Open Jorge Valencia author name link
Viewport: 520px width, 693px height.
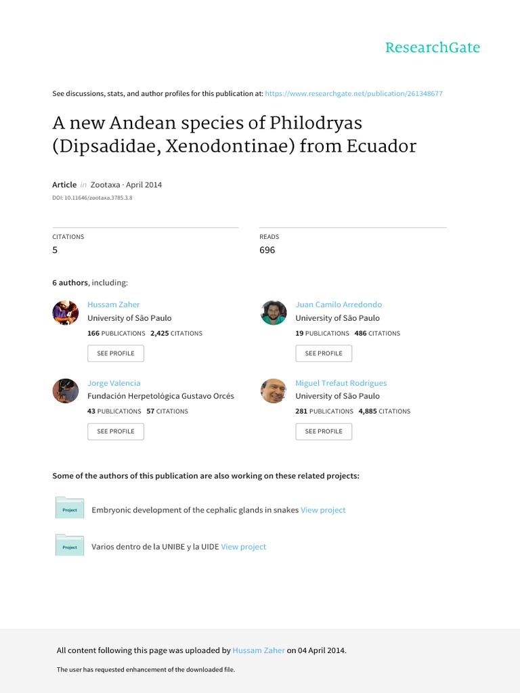point(114,383)
